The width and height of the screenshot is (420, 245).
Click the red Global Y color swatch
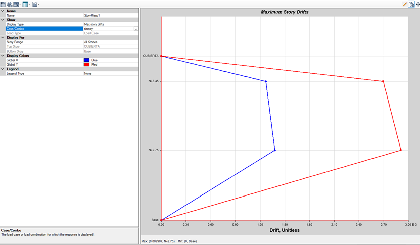pos(86,65)
